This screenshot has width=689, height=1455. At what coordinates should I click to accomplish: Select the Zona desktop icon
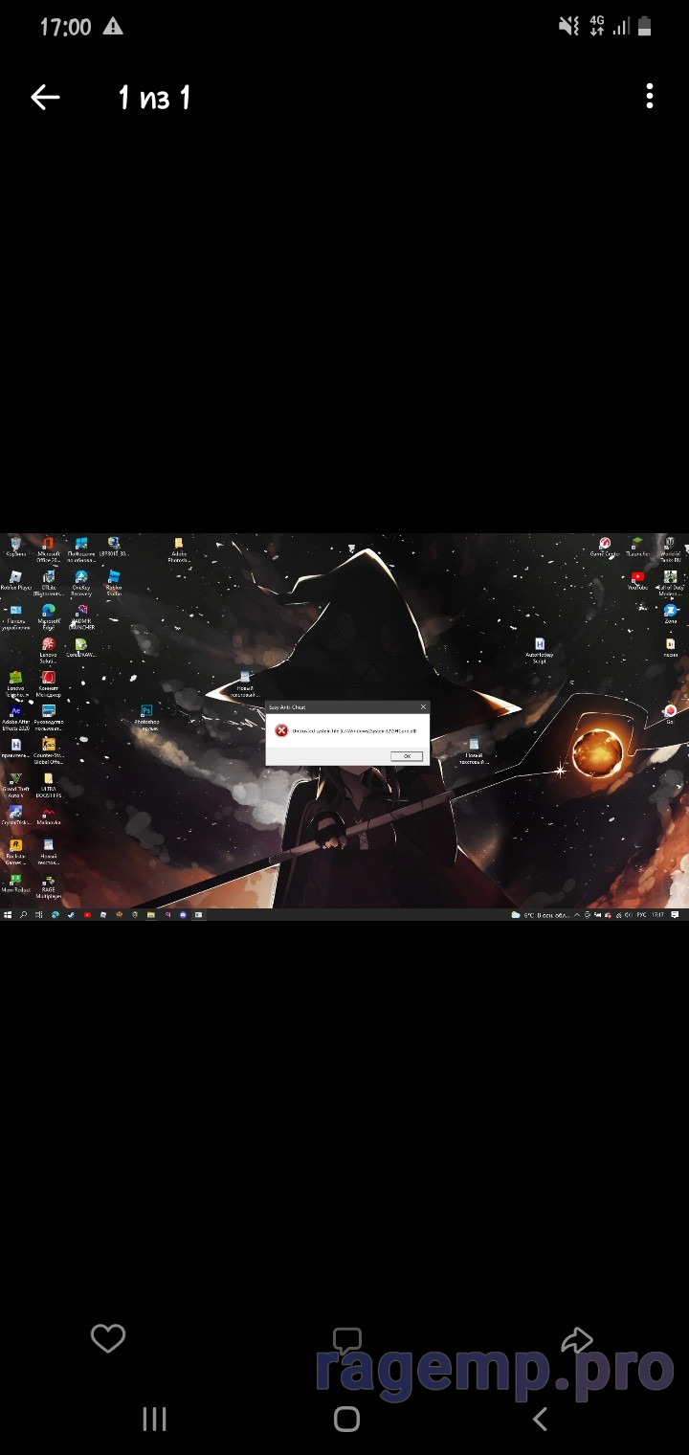tap(670, 614)
